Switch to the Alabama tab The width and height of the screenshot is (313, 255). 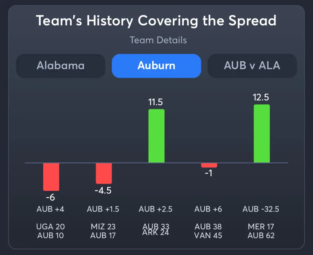pos(61,66)
